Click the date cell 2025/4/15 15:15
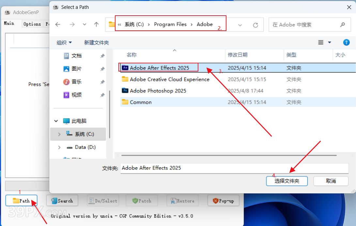Image resolution: width=356 pixels, height=226 pixels. tap(247, 79)
